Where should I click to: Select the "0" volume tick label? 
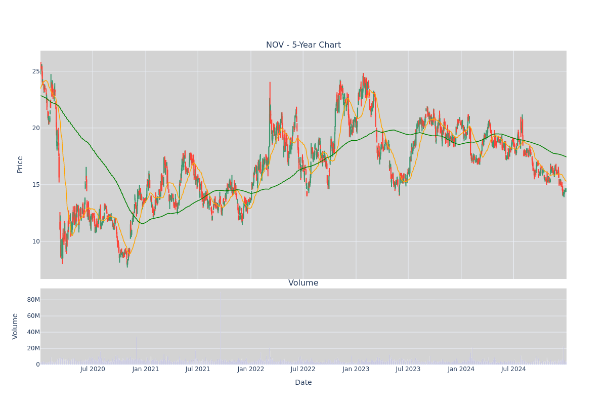point(38,364)
